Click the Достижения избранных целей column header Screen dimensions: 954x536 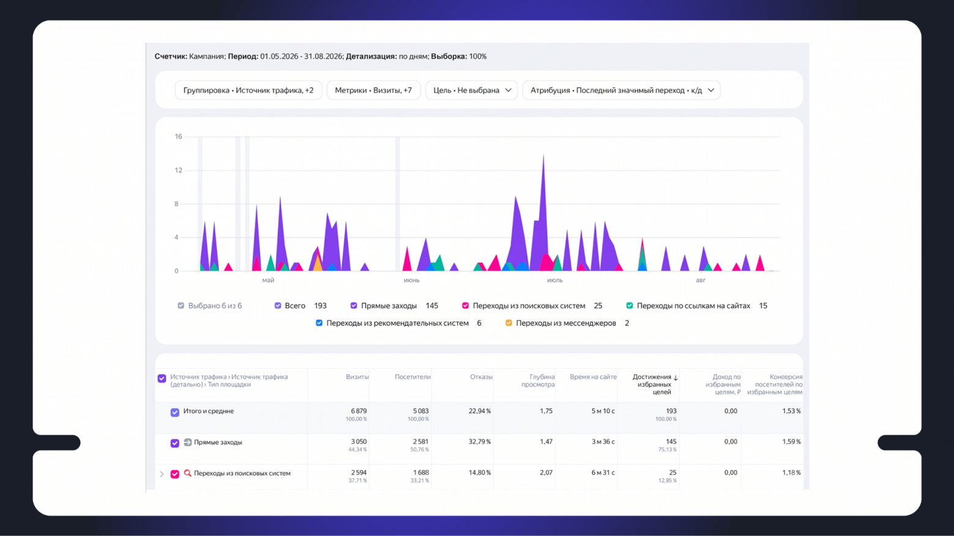(x=652, y=384)
